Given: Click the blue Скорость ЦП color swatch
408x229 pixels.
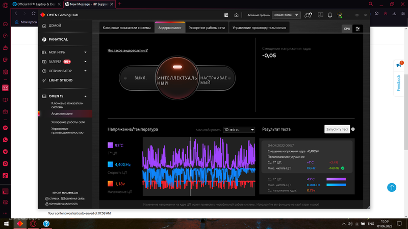Looking at the screenshot, I should (x=110, y=164).
